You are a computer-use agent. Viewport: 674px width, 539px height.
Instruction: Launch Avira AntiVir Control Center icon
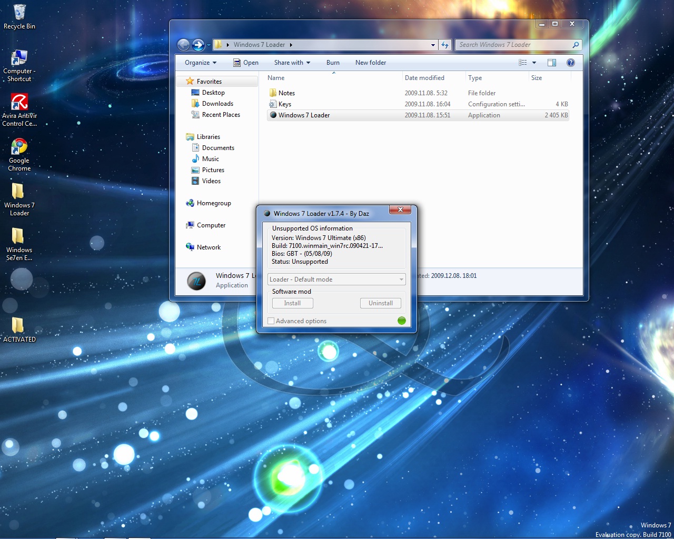(19, 109)
